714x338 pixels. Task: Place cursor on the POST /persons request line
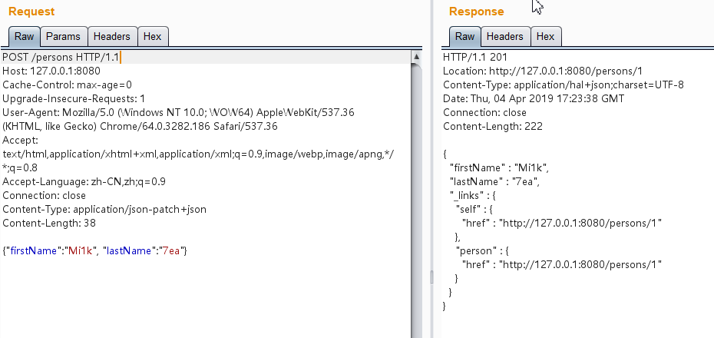(61, 57)
